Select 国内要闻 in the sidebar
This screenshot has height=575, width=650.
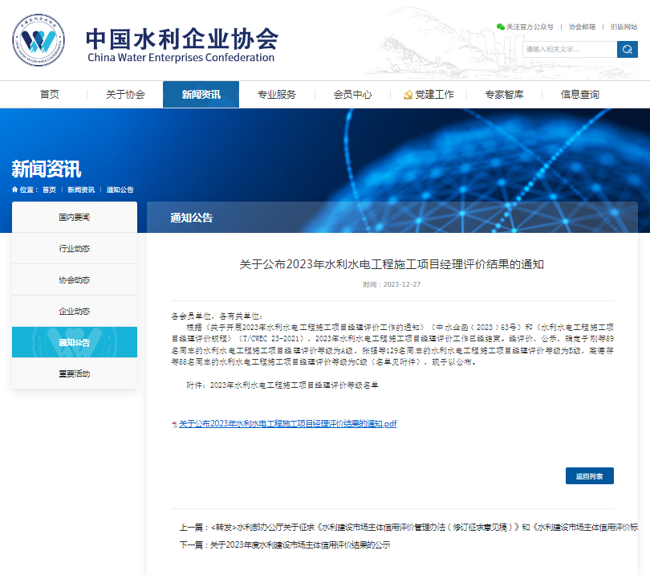pos(74,217)
